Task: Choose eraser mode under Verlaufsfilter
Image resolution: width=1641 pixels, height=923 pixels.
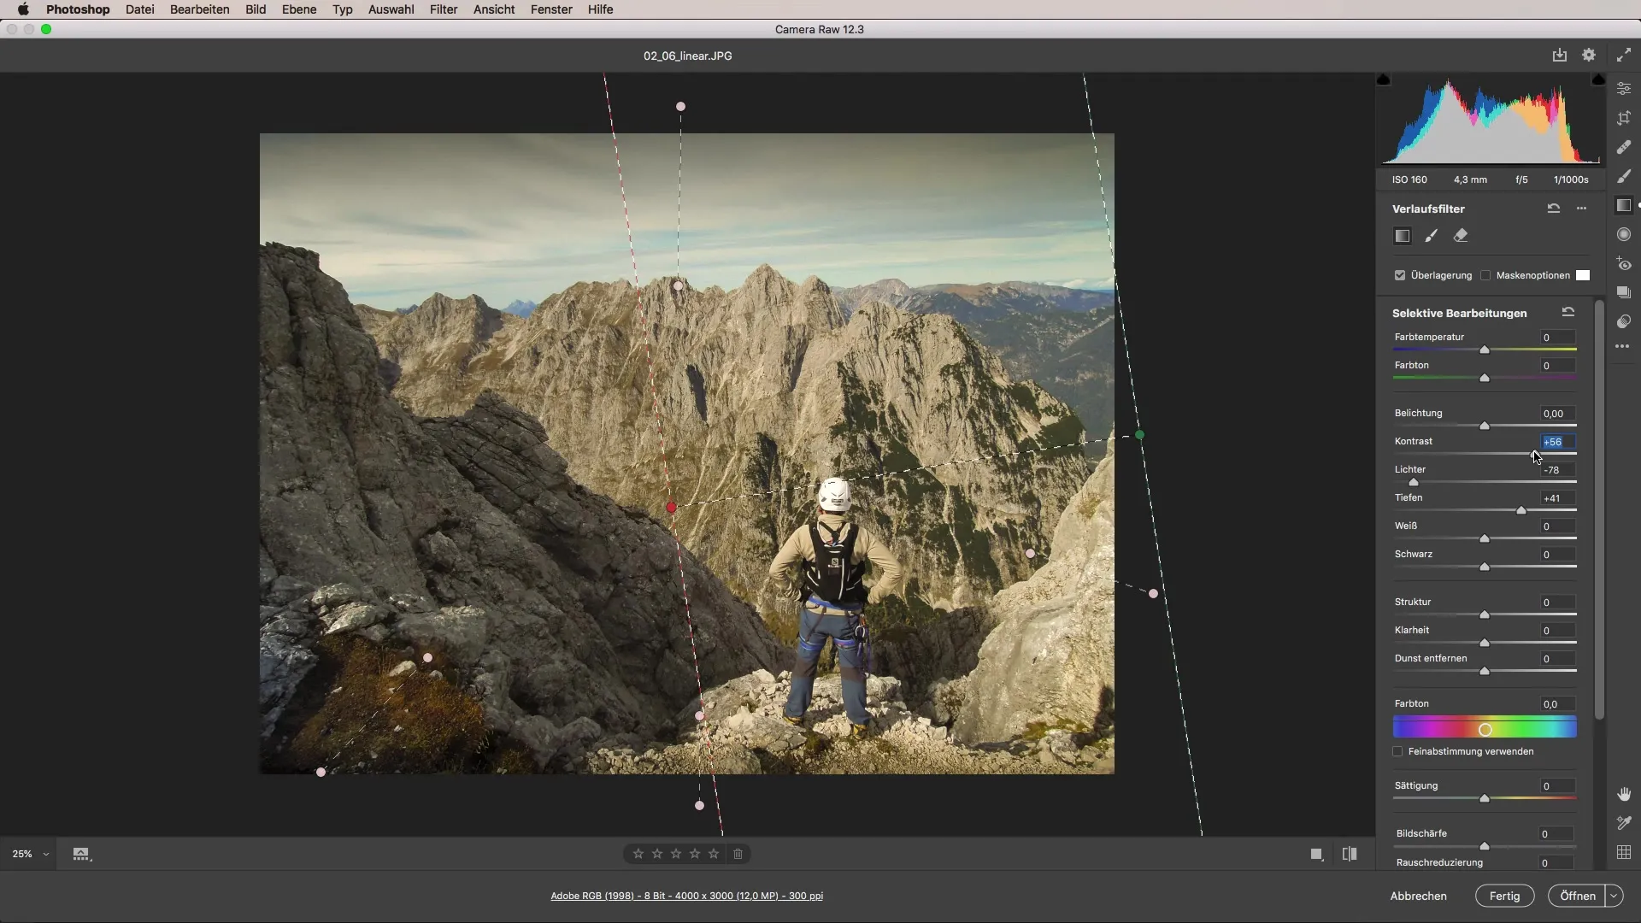Action: 1461,236
